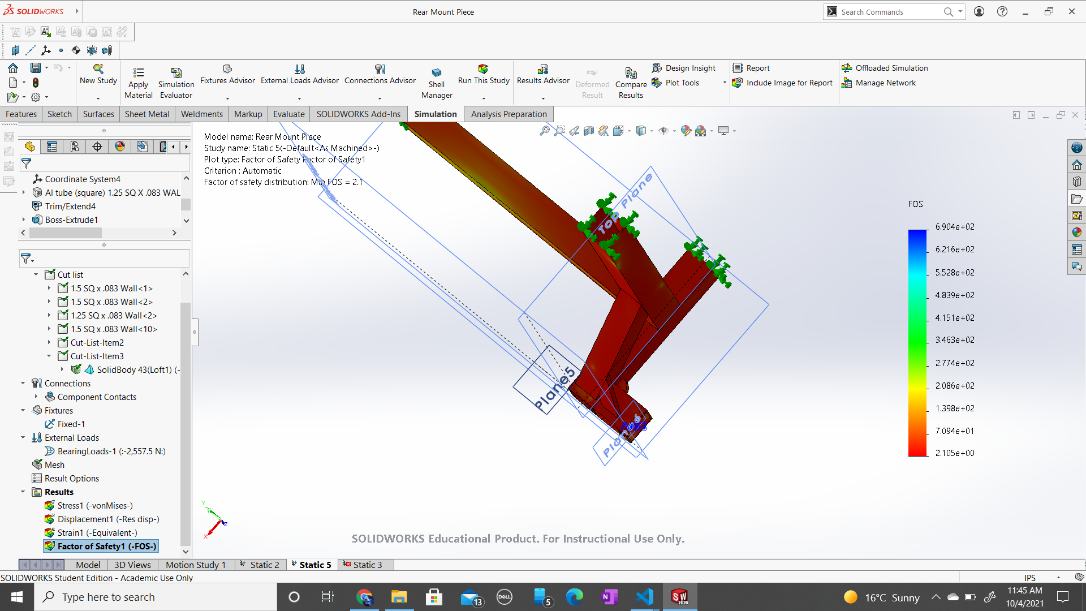The image size is (1086, 611).
Task: Switch to Static 2 study tab
Action: click(260, 565)
